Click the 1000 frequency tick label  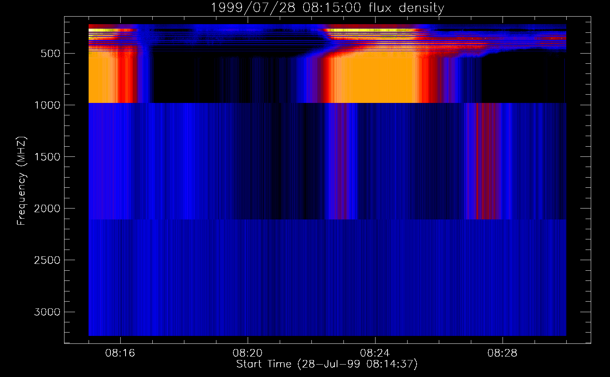(x=48, y=105)
